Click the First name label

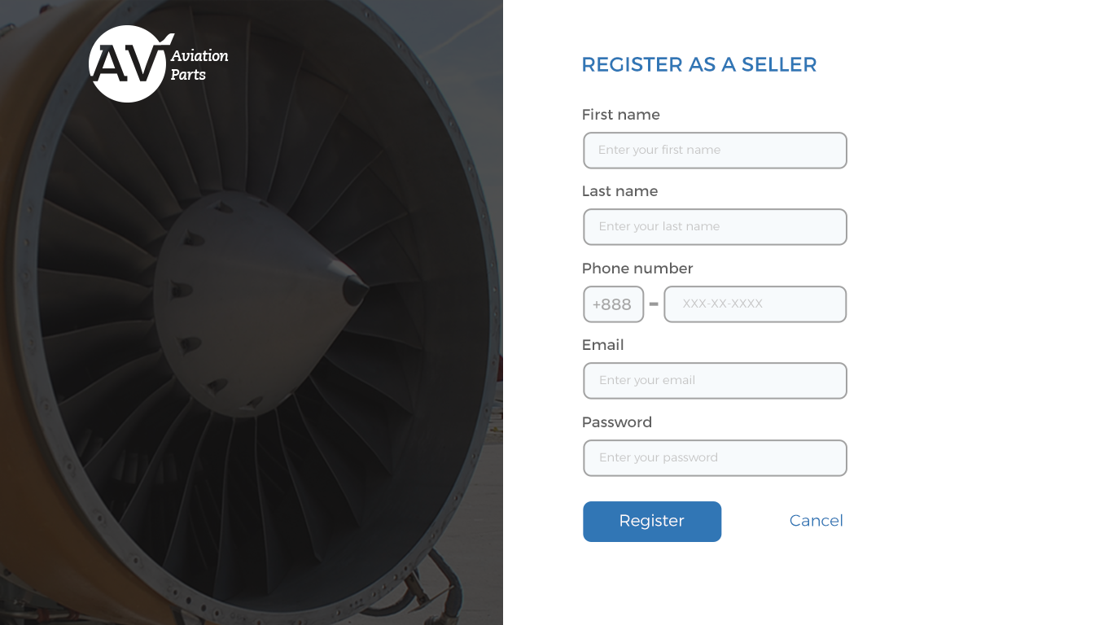620,115
